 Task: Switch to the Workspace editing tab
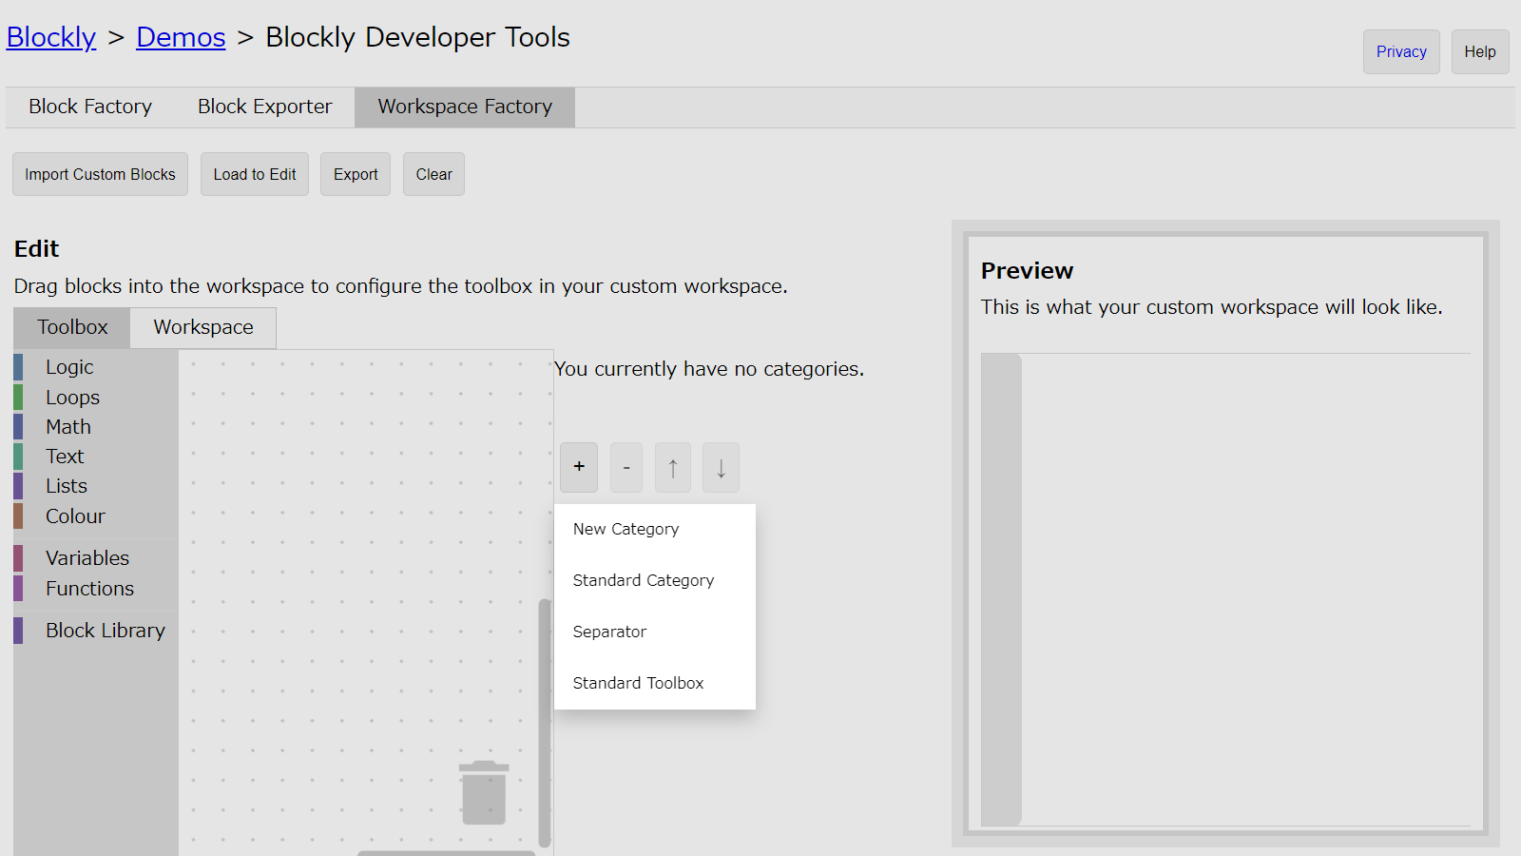point(203,328)
